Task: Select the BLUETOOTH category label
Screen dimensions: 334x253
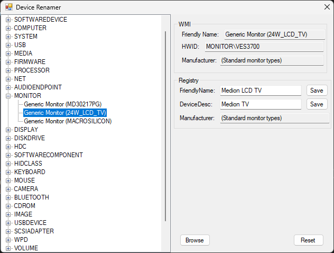Action: point(32,197)
